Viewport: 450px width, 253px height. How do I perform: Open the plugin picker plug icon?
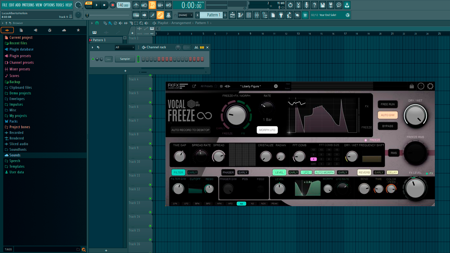[281, 15]
